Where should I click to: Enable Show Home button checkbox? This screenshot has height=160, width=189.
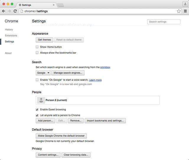[x=37, y=47]
